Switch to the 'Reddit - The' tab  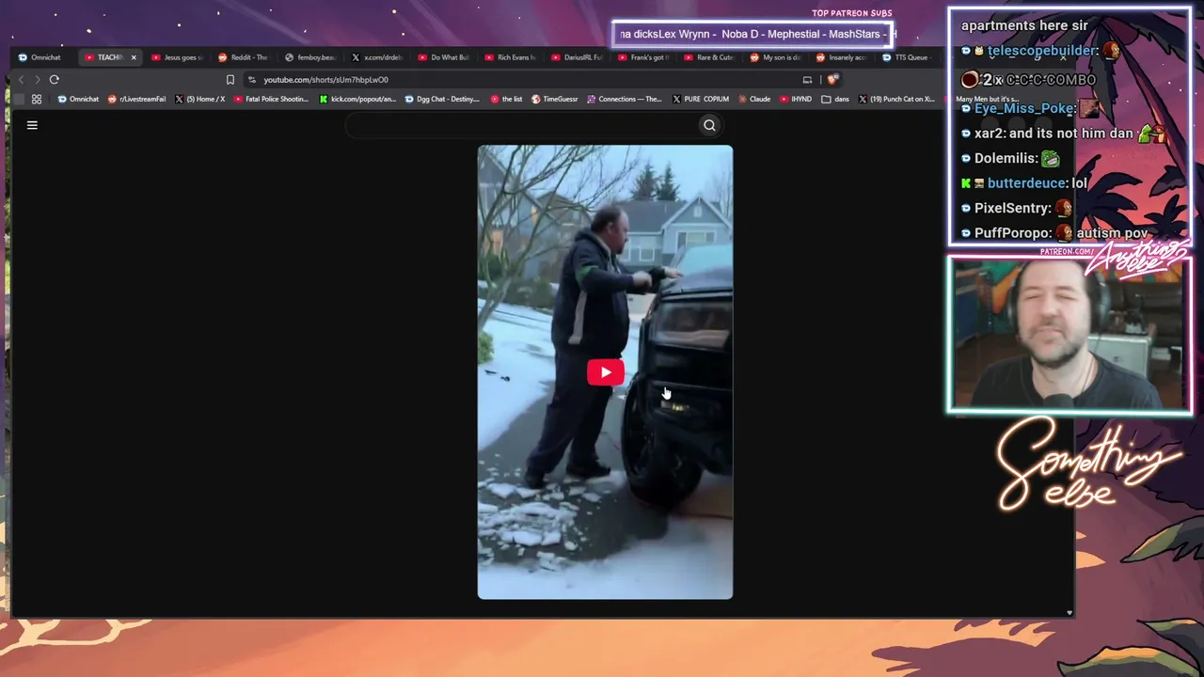[244, 57]
